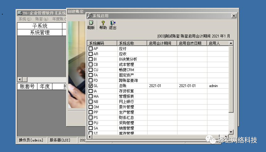Click left arrow of list horizontal scrollbar
266x152 pixels.
90,137
